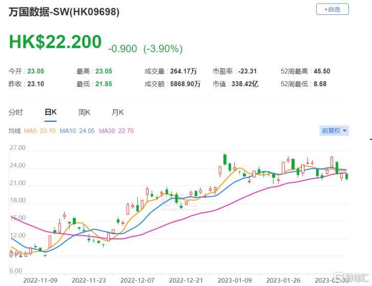
Task: Add stock to watchlist with +自选 button
Action: [333, 9]
